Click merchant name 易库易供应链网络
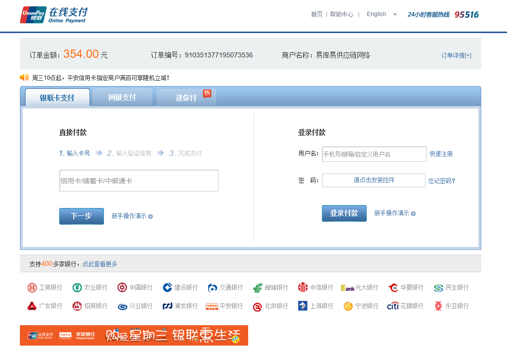The height and width of the screenshot is (350, 507). 343,55
